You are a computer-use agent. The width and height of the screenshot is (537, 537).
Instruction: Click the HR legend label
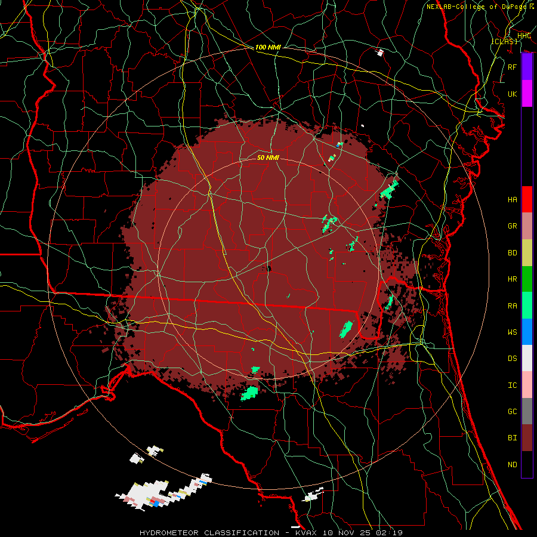click(x=512, y=279)
